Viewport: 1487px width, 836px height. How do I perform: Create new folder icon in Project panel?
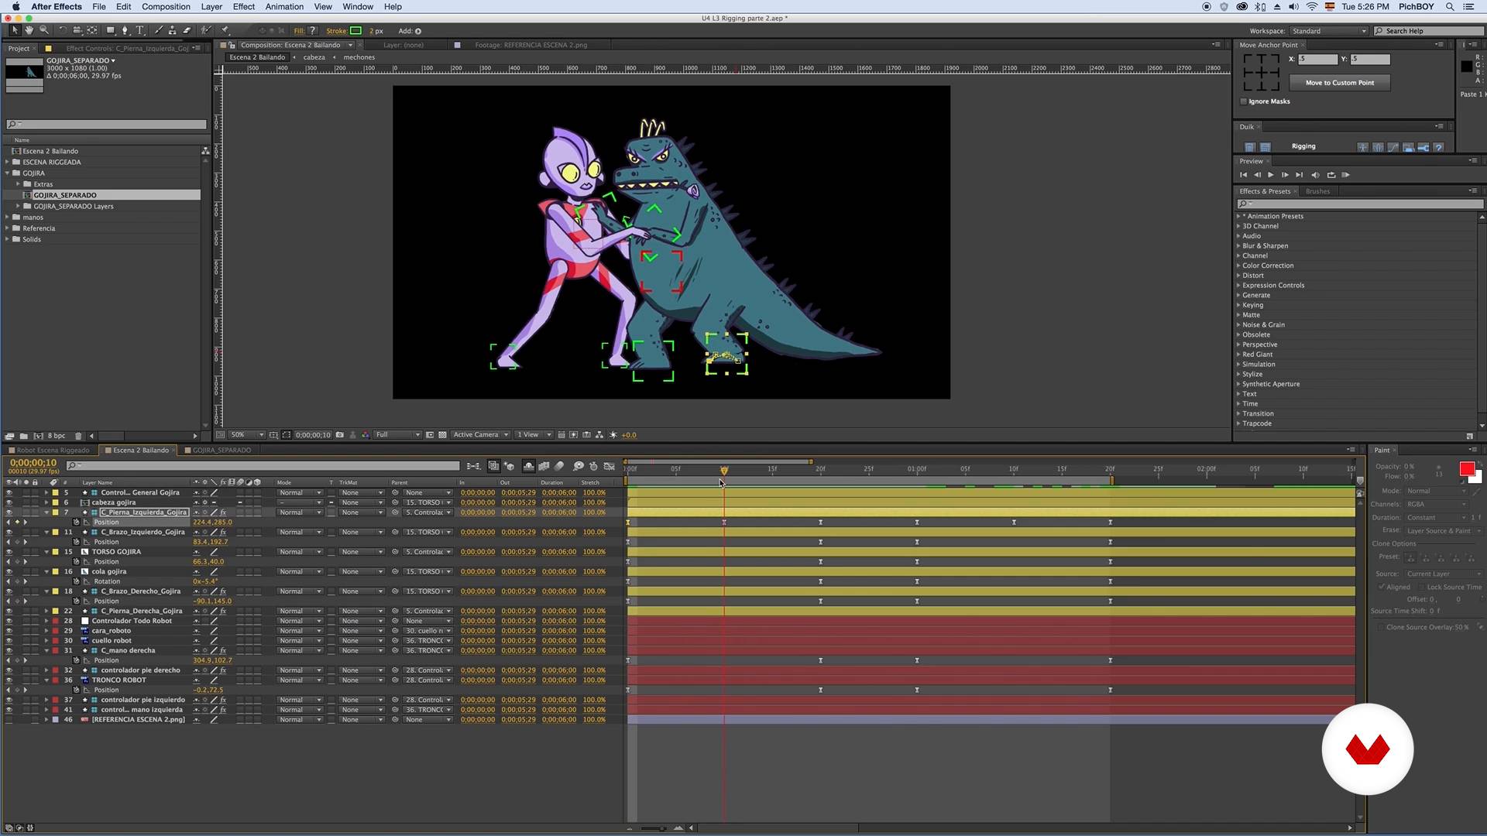[x=24, y=436]
